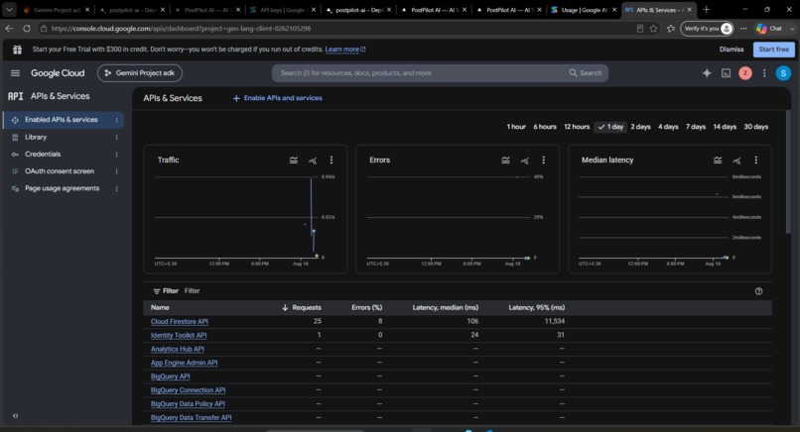This screenshot has height=432, width=800.
Task: Click the help icon beside filter bar
Action: pyautogui.click(x=758, y=291)
